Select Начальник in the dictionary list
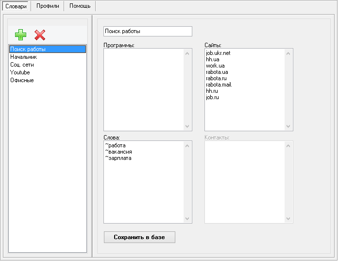Viewport: 338px width, 261px height. [23, 57]
